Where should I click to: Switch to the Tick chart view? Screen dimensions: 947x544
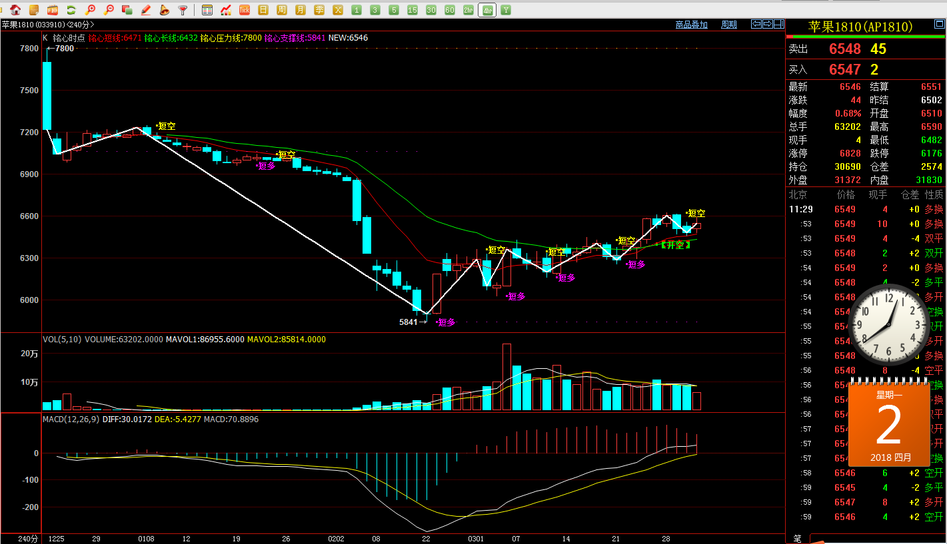click(x=245, y=10)
